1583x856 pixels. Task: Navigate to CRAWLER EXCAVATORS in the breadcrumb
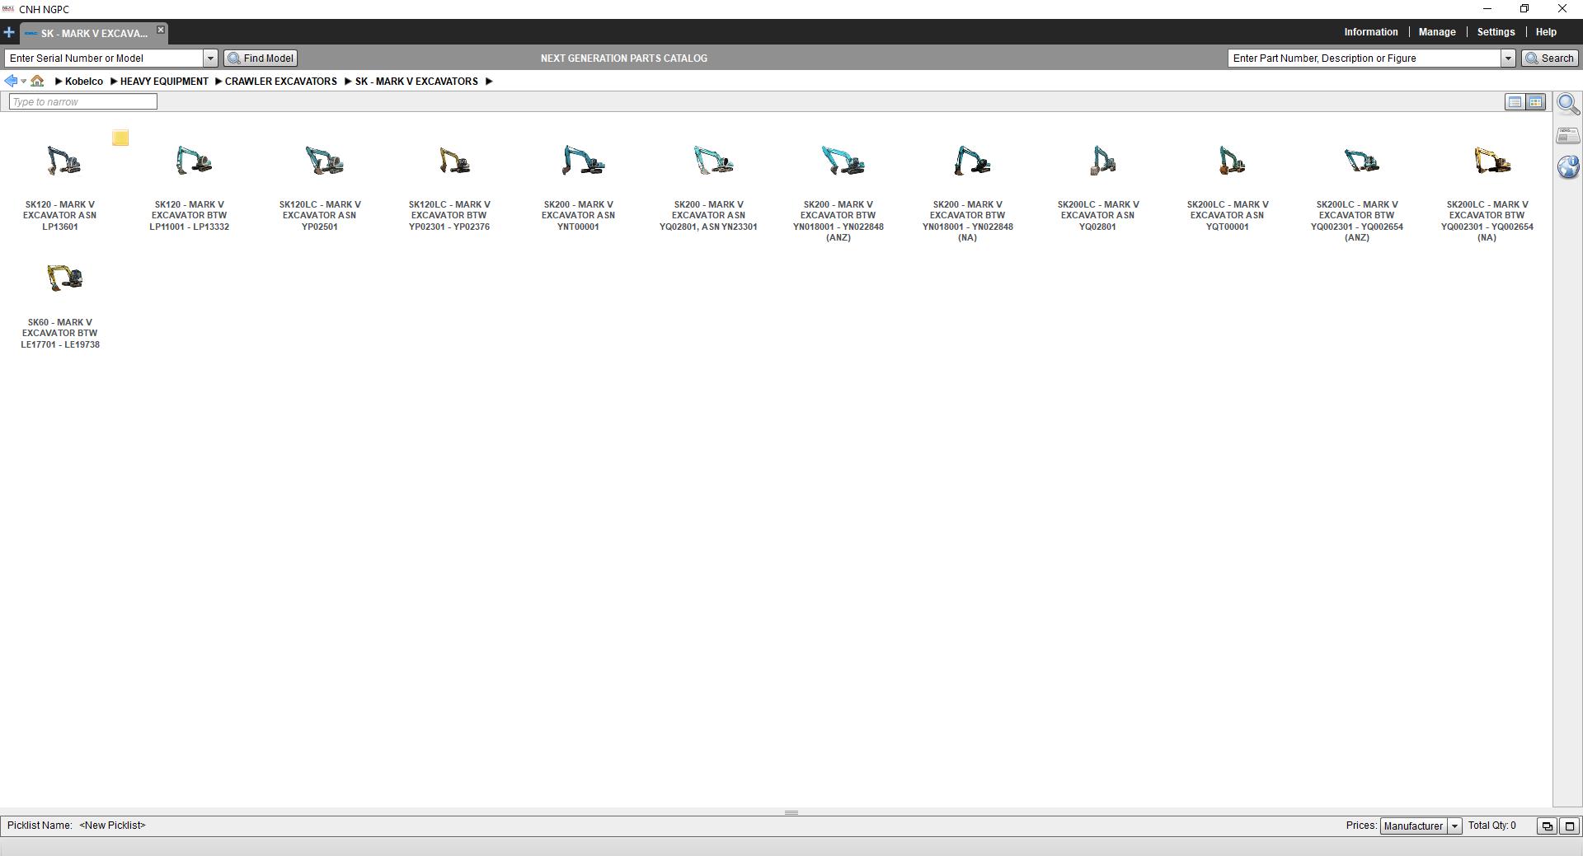pyautogui.click(x=281, y=82)
